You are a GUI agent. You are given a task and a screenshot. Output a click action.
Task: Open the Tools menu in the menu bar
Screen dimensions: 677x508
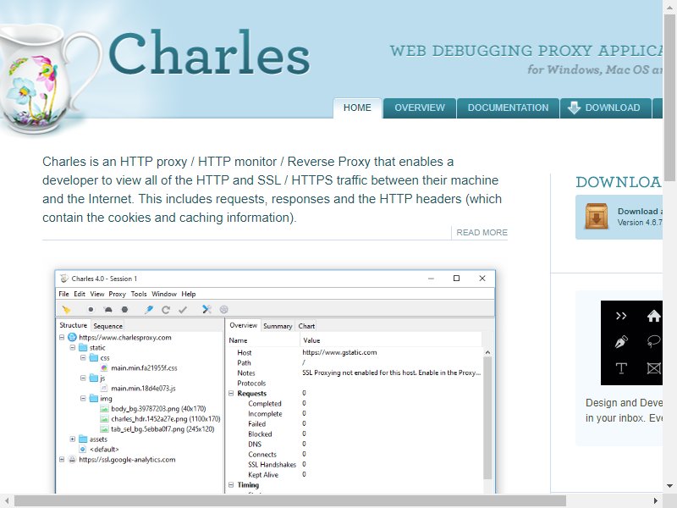[x=139, y=294]
